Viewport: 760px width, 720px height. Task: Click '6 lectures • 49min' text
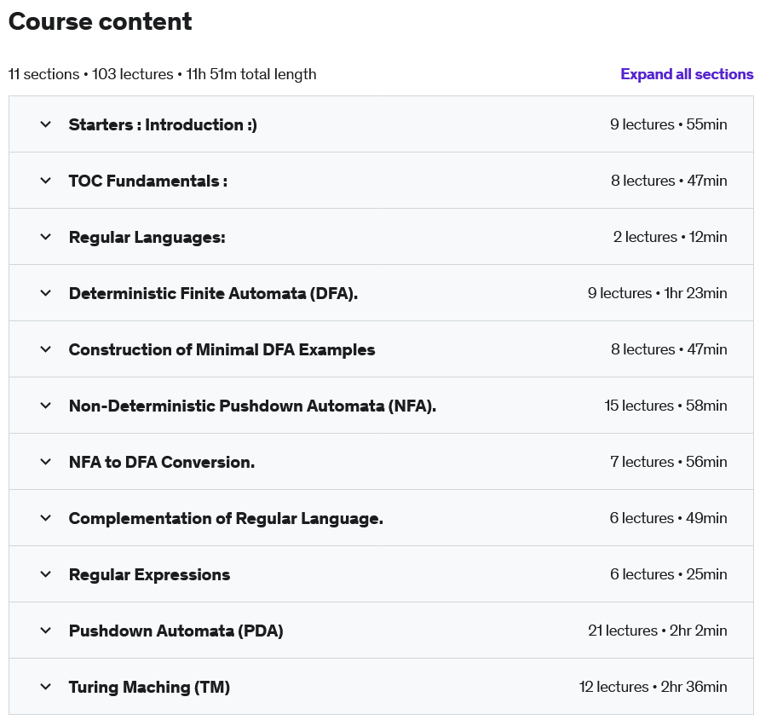click(668, 518)
